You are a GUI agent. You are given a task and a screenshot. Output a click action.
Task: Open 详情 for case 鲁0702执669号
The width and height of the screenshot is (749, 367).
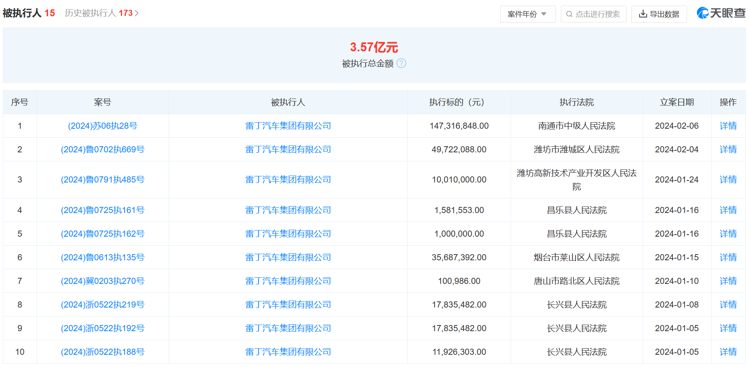(728, 149)
